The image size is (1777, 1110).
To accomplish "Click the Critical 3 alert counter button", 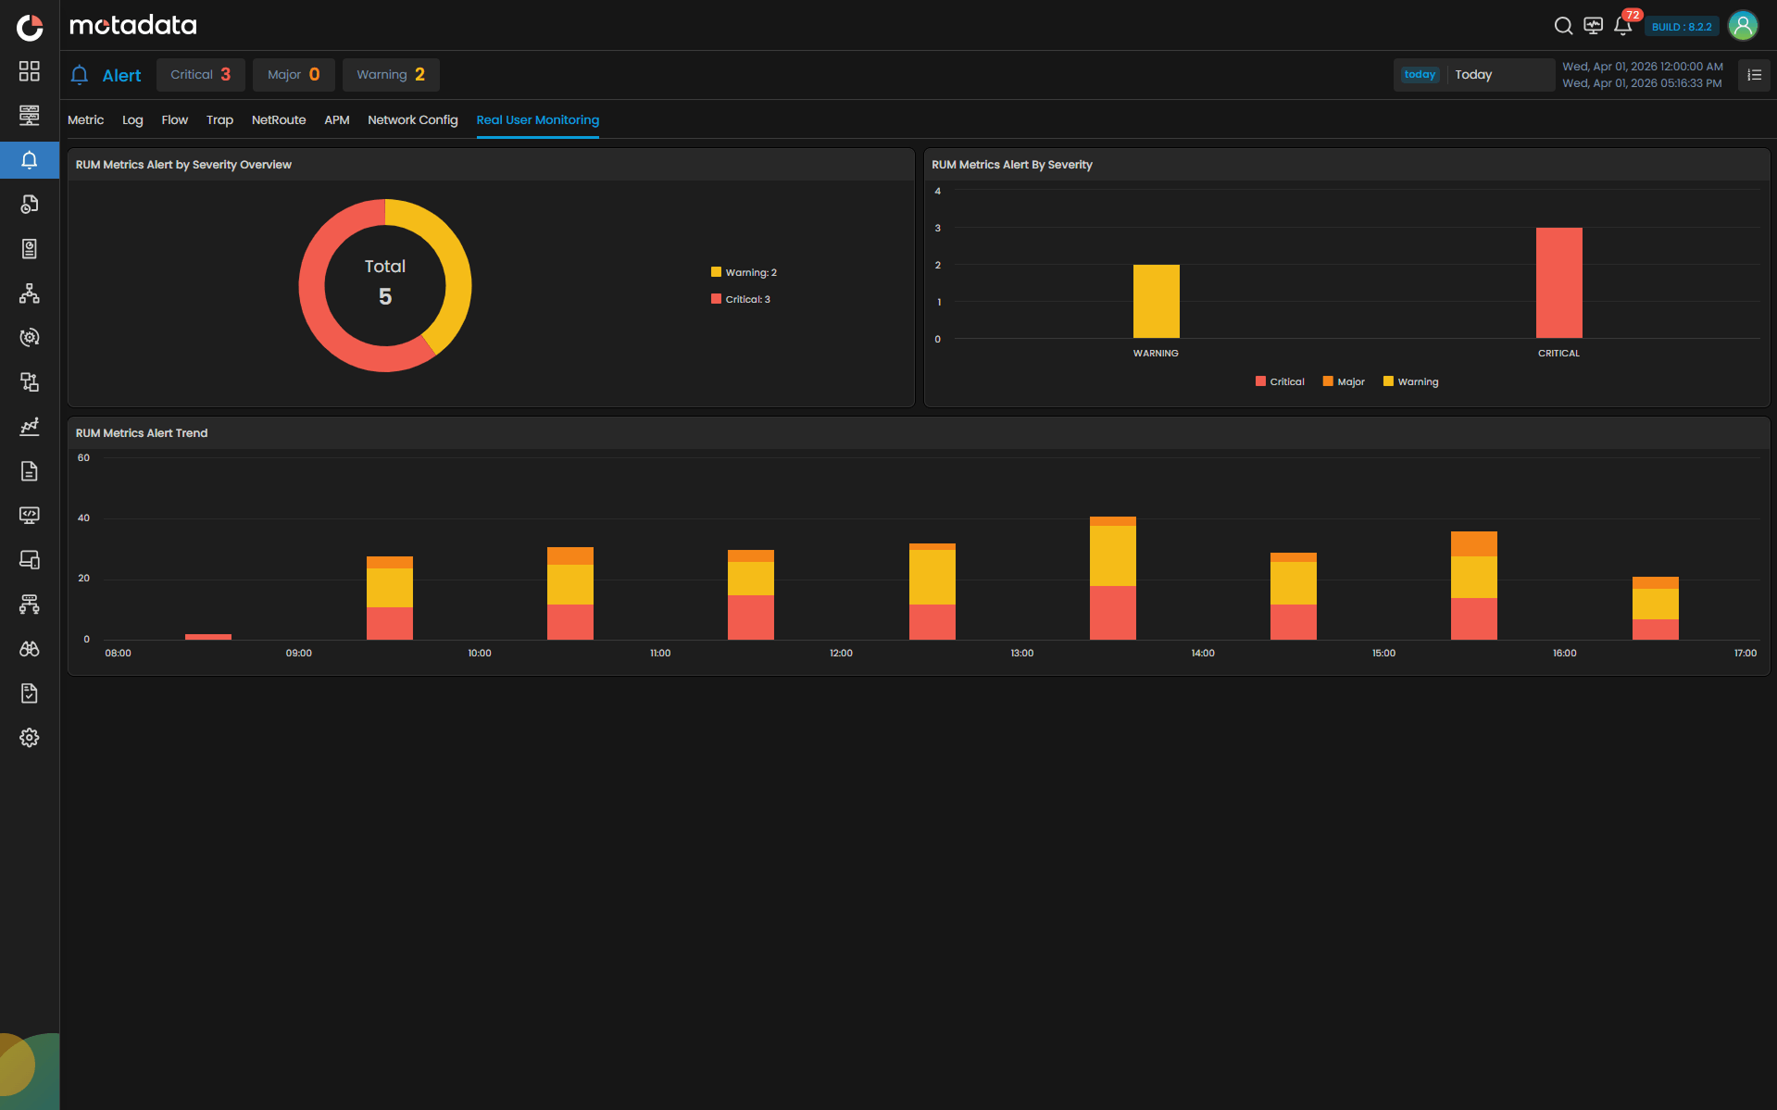I will point(200,74).
